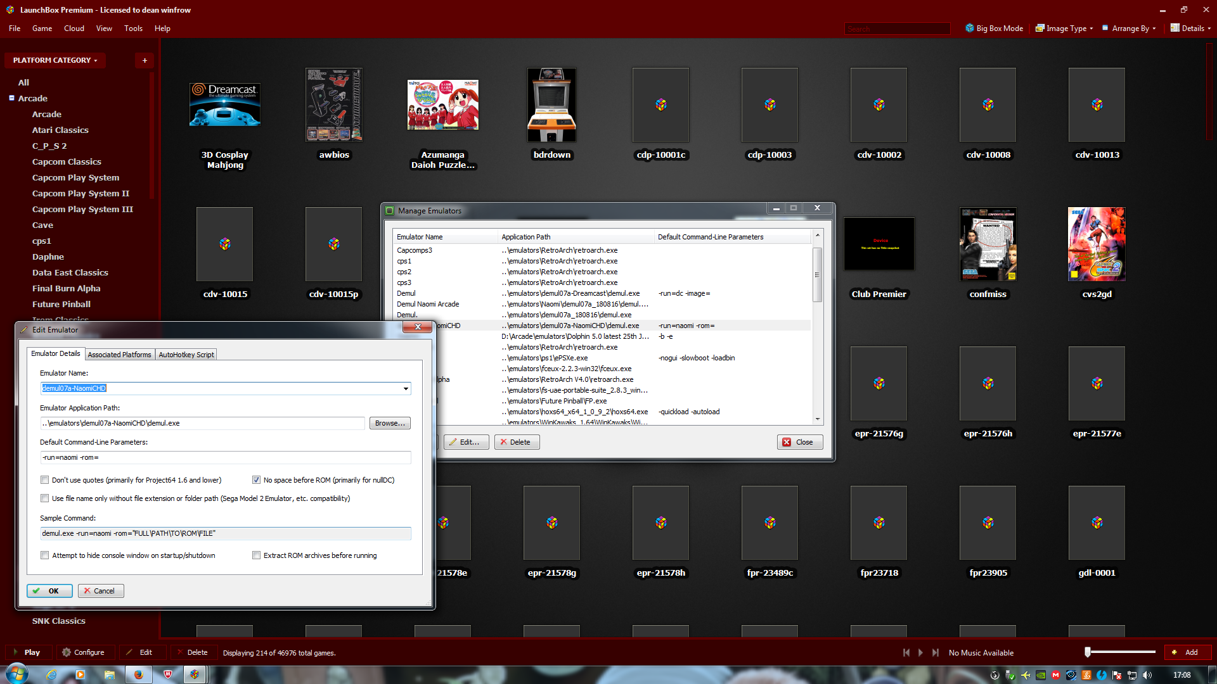This screenshot has height=684, width=1217.
Task: Click Edit in Manage Emulators
Action: pos(467,442)
